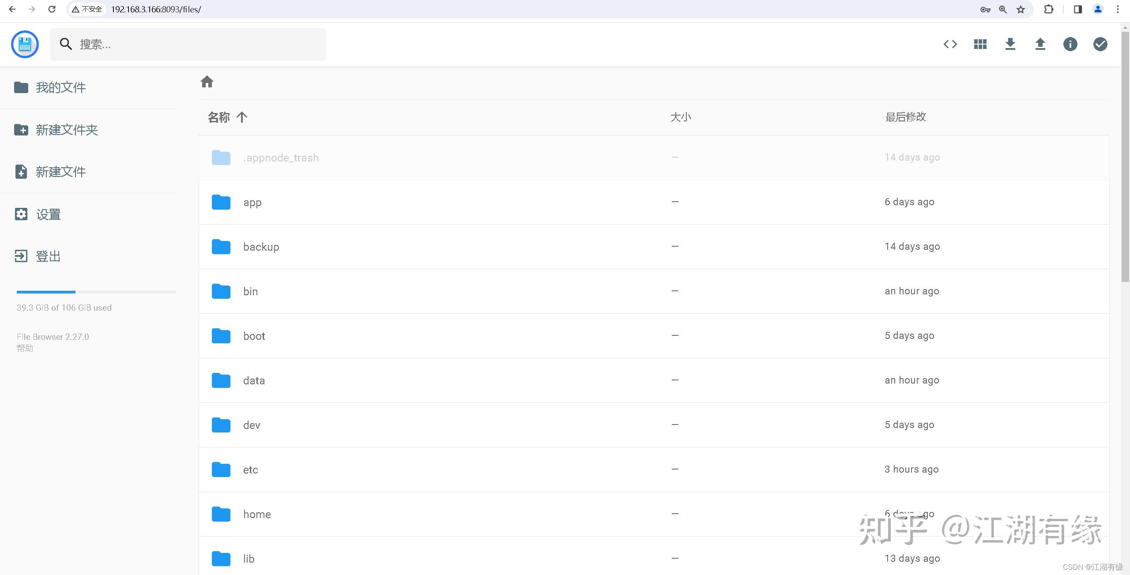Switch to grid view layout

pos(980,44)
